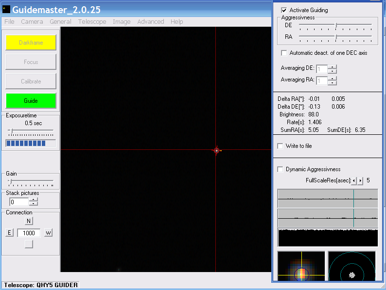The image size is (386, 290).
Task: Click the 0.5 sec exposure time label
Action: [33, 123]
